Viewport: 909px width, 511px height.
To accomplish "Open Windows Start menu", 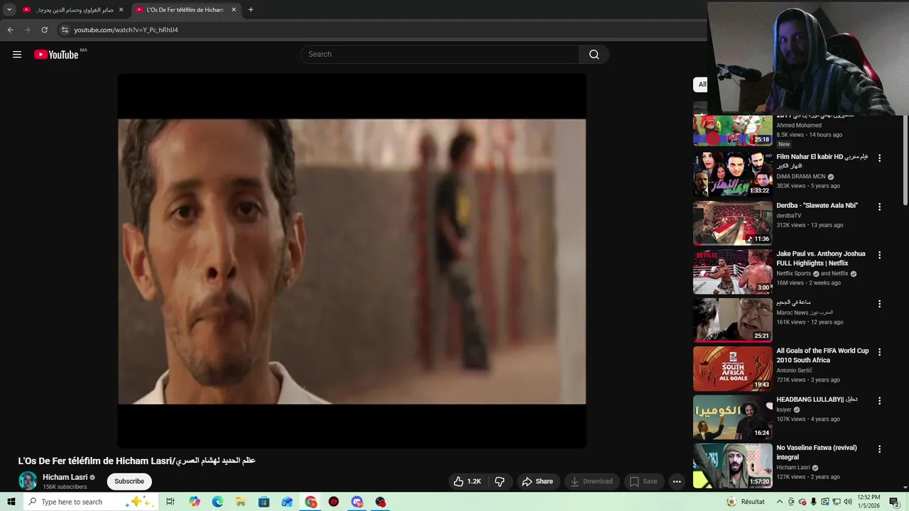I will coord(11,502).
